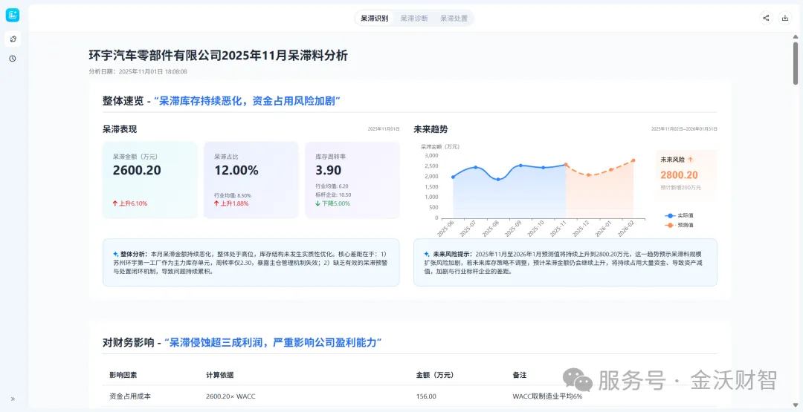Click the 计算依据 column header
The height and width of the screenshot is (412, 803).
point(219,375)
